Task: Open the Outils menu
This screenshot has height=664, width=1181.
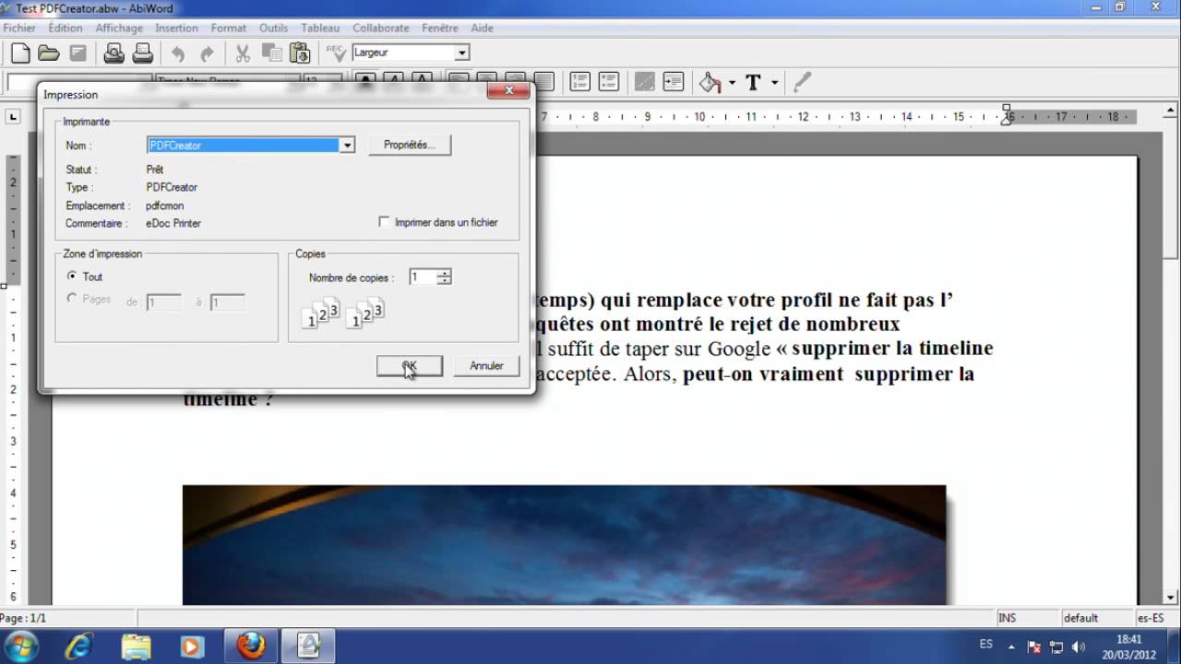Action: 273,28
